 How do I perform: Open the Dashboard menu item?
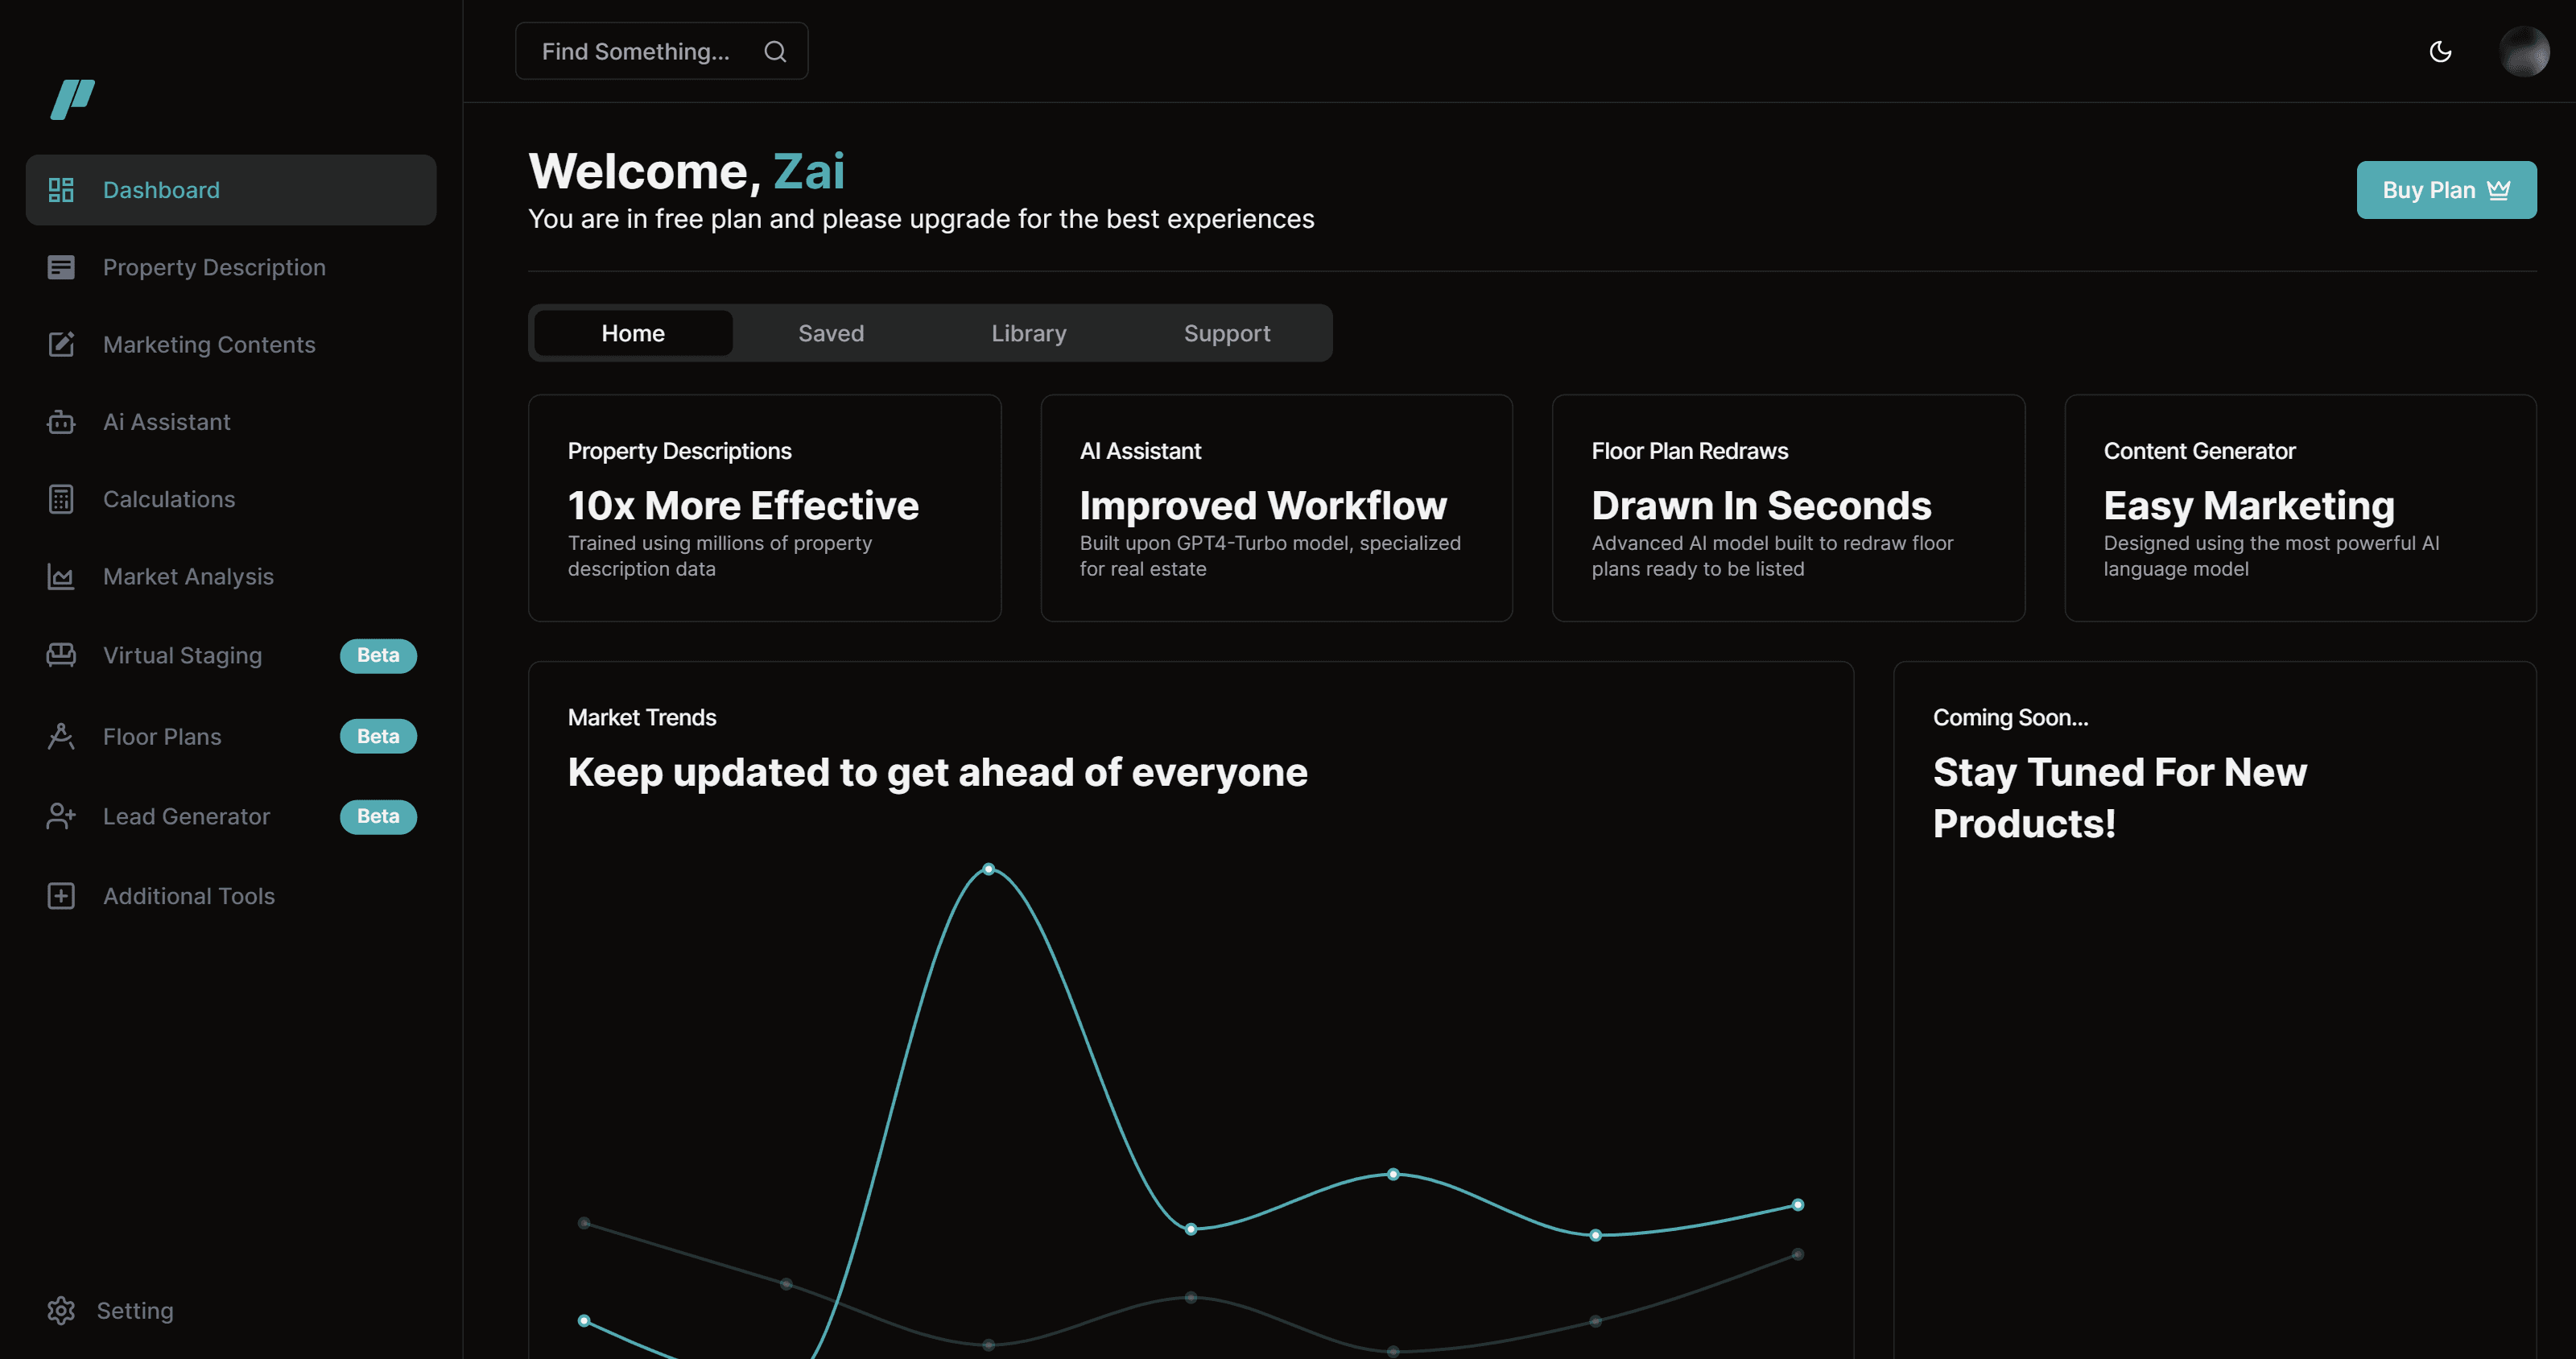(231, 190)
